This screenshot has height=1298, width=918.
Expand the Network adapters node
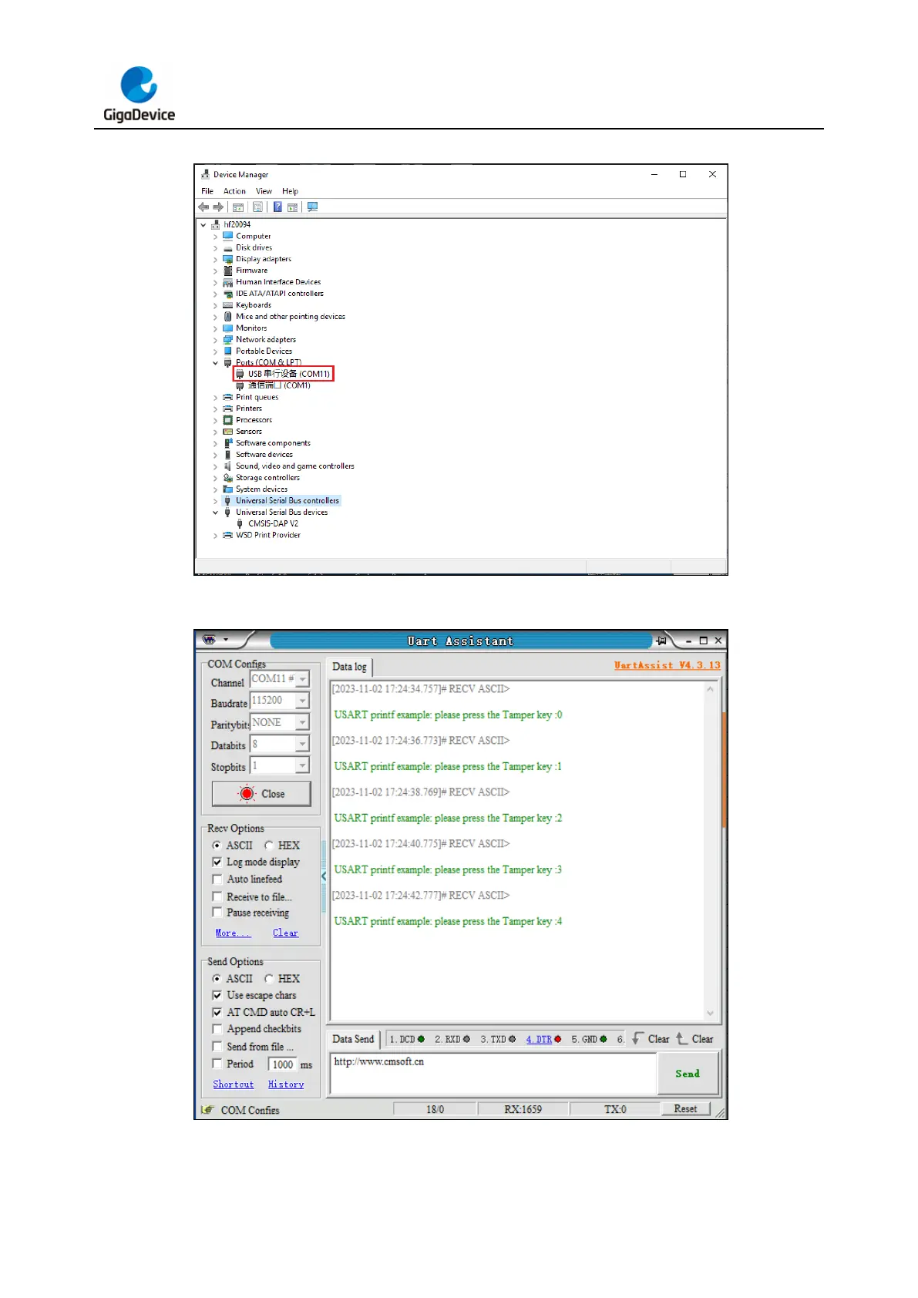215,340
